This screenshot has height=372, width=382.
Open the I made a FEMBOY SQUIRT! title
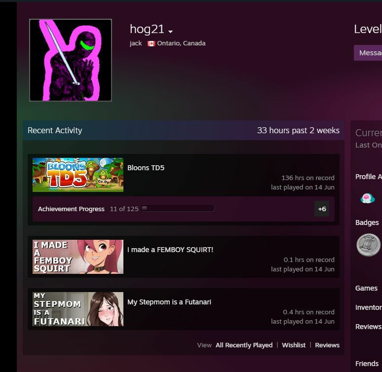pyautogui.click(x=170, y=250)
